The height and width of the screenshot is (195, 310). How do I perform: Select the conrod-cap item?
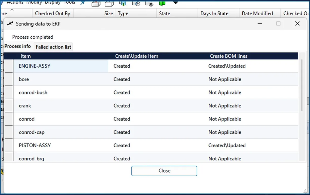(61, 132)
